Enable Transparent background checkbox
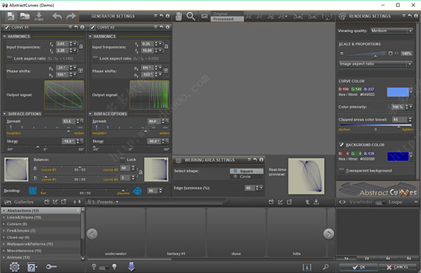Screen dimensions: 421x273 pyautogui.click(x=342, y=171)
